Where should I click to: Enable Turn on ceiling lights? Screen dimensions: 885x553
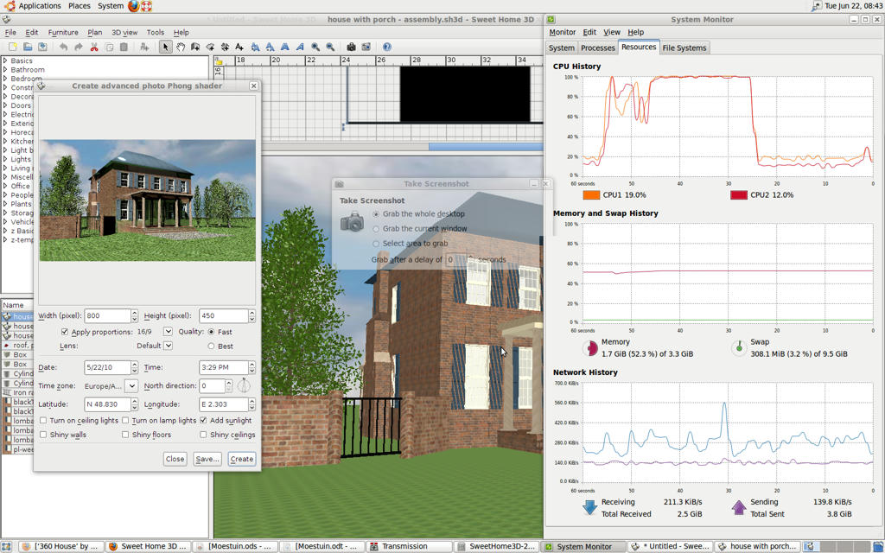(x=43, y=421)
